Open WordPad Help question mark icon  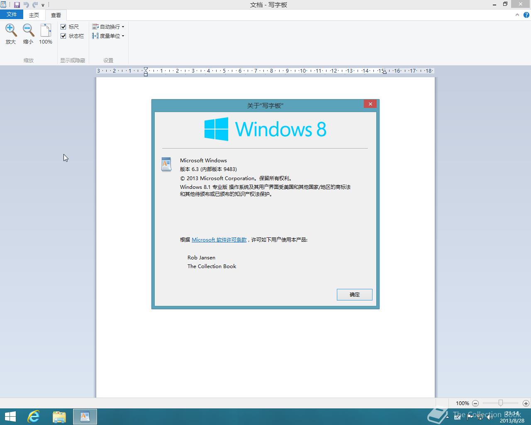(526, 15)
